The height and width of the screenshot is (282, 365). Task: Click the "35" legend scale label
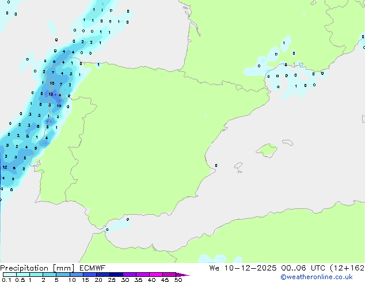click(138, 280)
